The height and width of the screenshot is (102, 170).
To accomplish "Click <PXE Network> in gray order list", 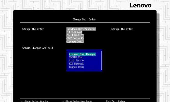I will click(x=75, y=39).
